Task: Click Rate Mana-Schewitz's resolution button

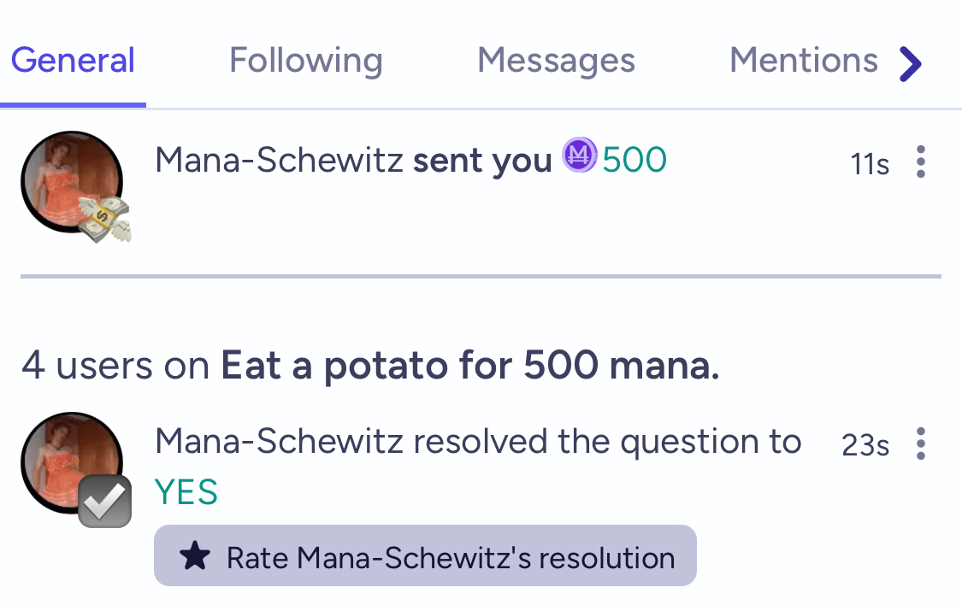Action: coord(425,555)
